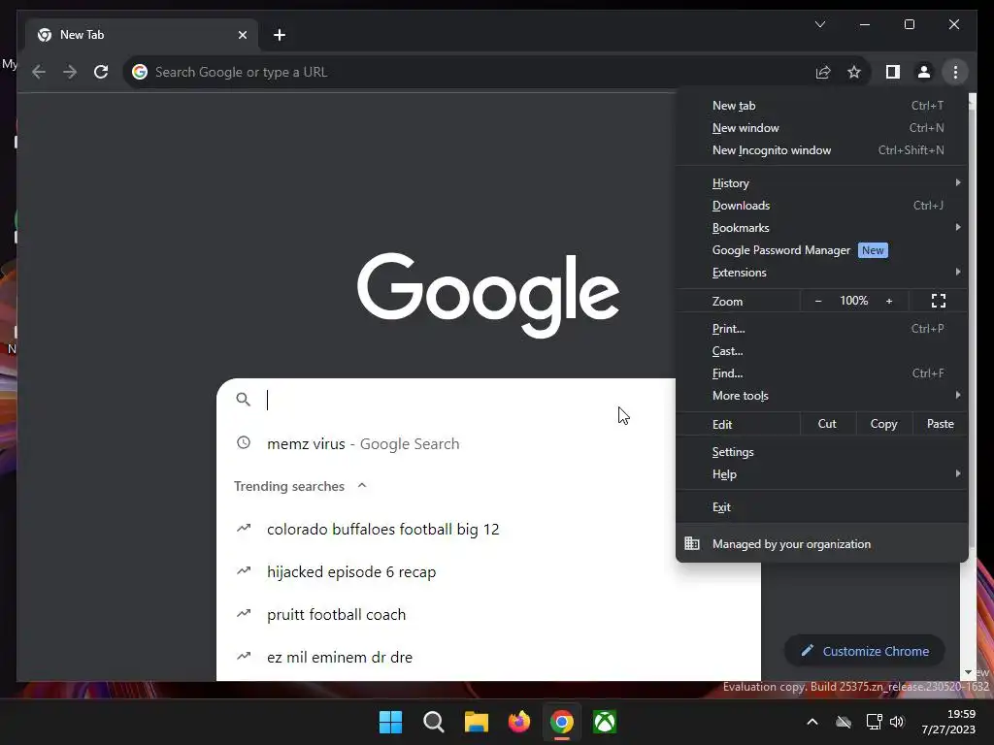Close the New Tab tab
This screenshot has width=994, height=745.
(x=242, y=35)
